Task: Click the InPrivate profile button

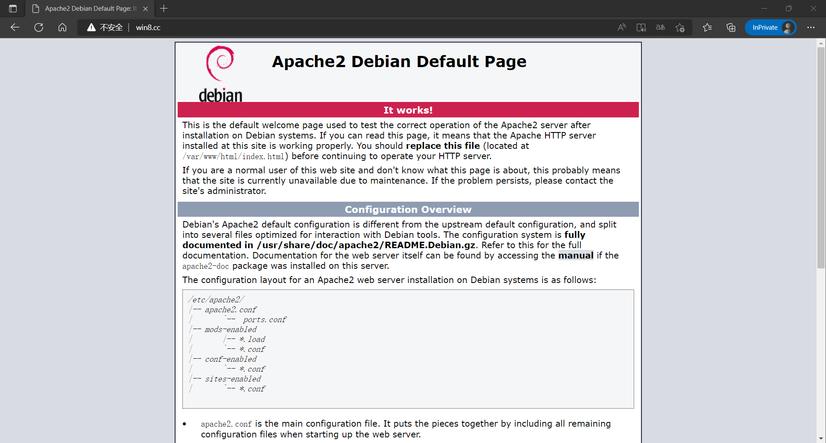Action: (x=771, y=28)
